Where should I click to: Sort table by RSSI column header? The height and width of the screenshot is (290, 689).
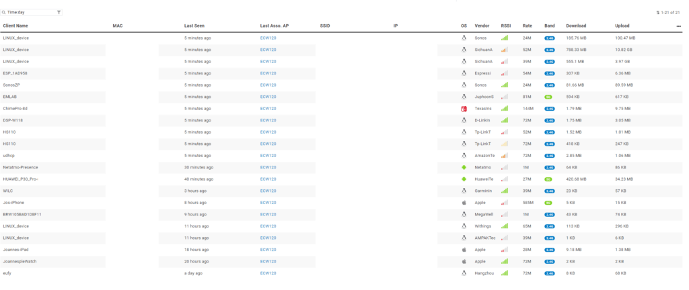click(506, 26)
